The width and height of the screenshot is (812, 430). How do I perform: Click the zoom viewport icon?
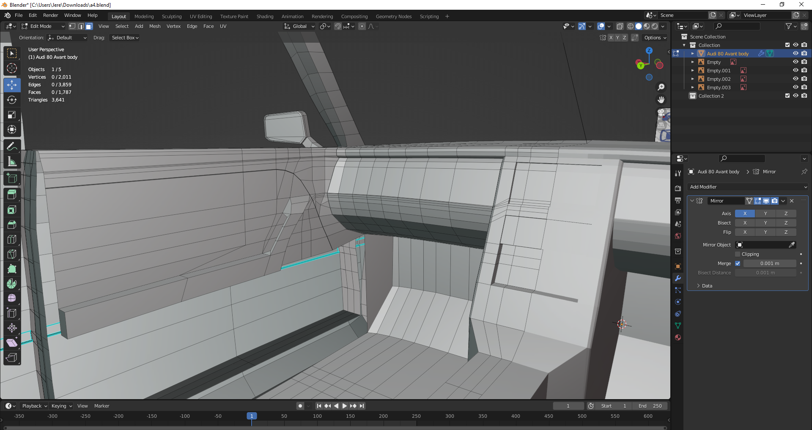tap(661, 87)
